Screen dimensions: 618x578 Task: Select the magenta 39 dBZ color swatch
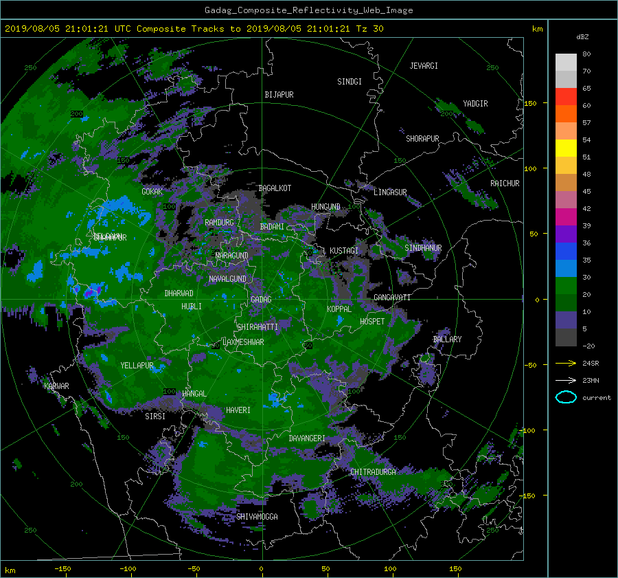(566, 217)
